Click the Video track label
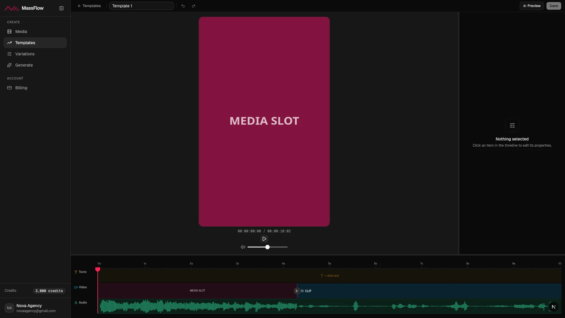 point(80,287)
